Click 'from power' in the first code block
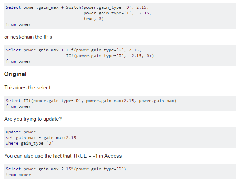This screenshot has width=239, height=184. point(18,24)
